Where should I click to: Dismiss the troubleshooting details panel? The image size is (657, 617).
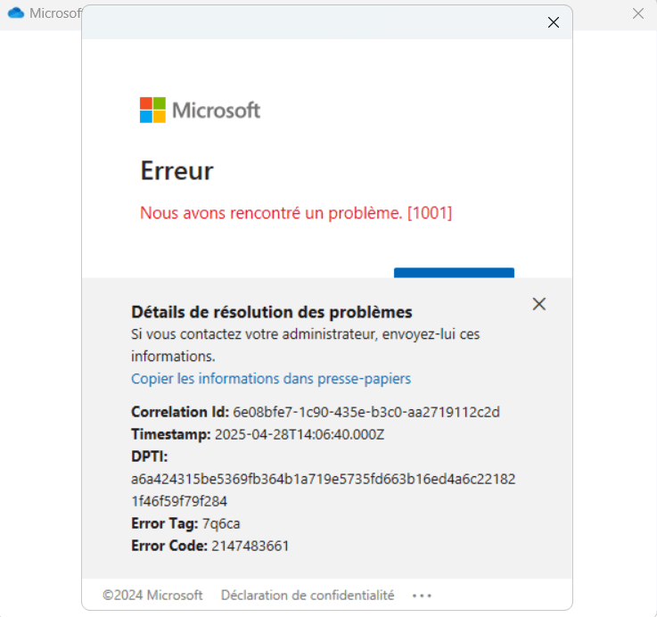pyautogui.click(x=538, y=304)
